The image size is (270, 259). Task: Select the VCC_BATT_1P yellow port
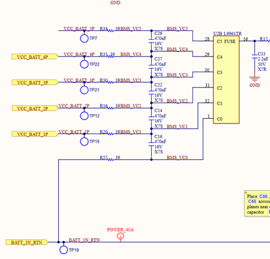(x=34, y=134)
